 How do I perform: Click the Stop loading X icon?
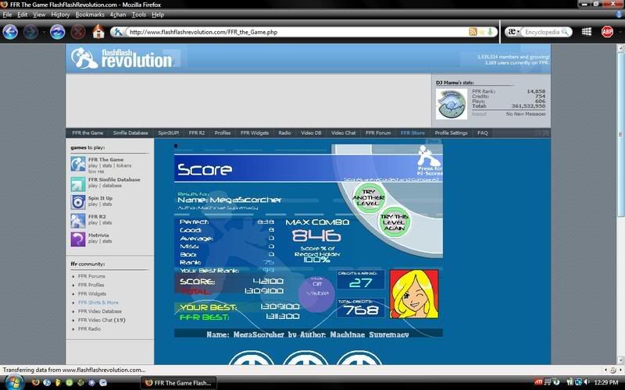click(78, 32)
